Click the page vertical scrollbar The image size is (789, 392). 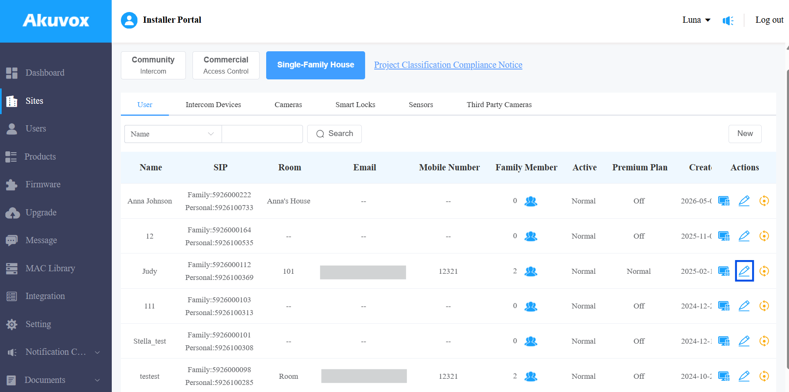(x=787, y=219)
